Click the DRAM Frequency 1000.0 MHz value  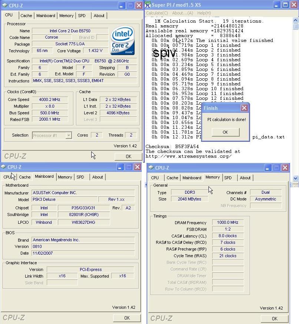point(228,223)
